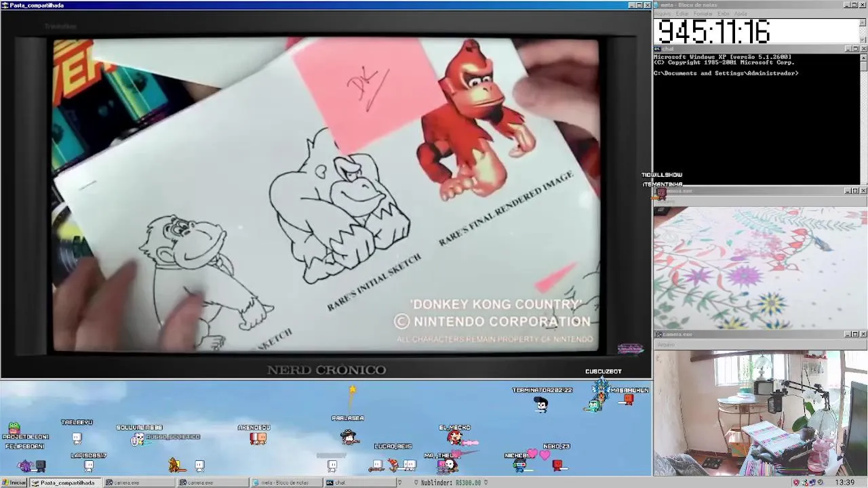Screen dimensions: 868x488
Task: Click the Donkey Kong video in Pasta_compartilhada
Action: [326, 195]
